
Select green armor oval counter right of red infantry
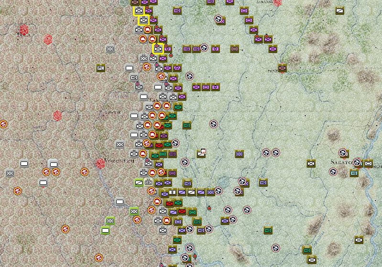pyautogui.click(x=193, y=212)
